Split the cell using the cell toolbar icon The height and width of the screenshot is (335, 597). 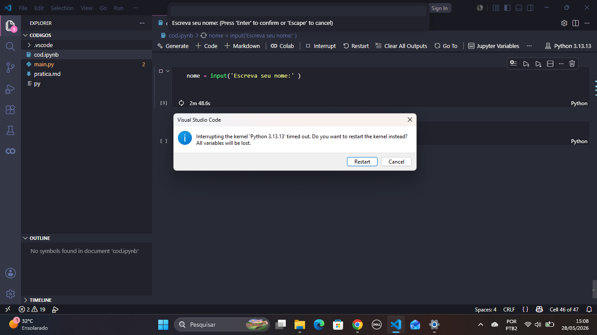[x=550, y=64]
